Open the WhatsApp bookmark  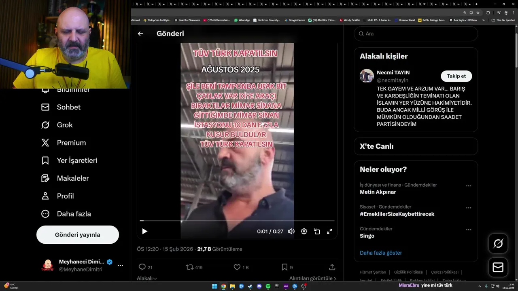click(242, 20)
